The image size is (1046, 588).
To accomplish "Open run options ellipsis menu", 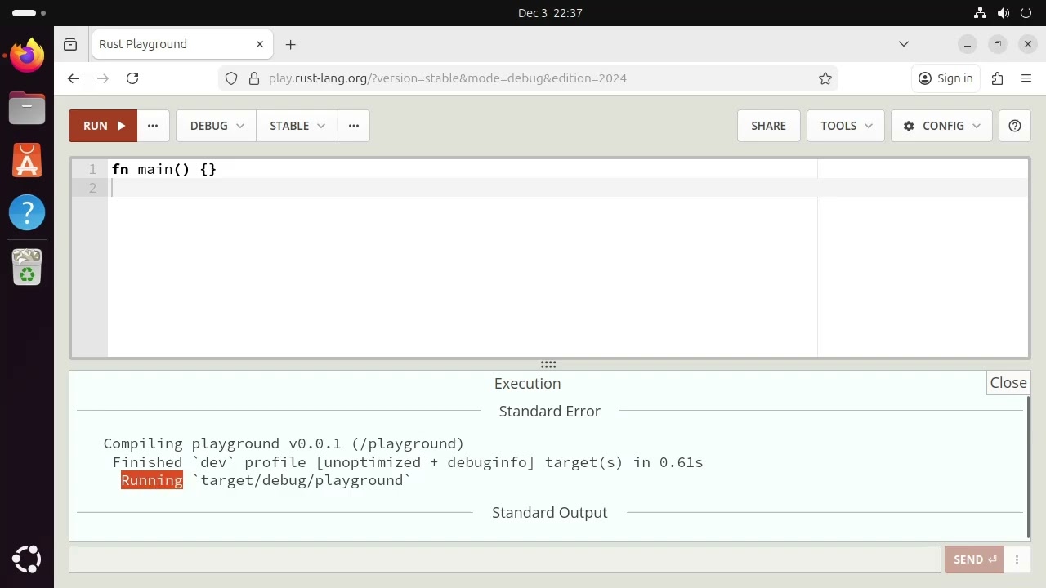I will tap(153, 126).
